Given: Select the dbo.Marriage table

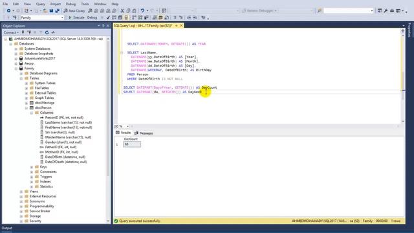Looking at the screenshot, I should click(x=45, y=103).
